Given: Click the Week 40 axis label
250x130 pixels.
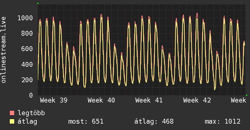Looking at the screenshot, I should [101, 100].
